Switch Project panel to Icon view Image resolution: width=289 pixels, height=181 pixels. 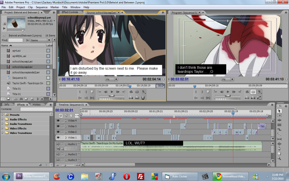coord(8,99)
